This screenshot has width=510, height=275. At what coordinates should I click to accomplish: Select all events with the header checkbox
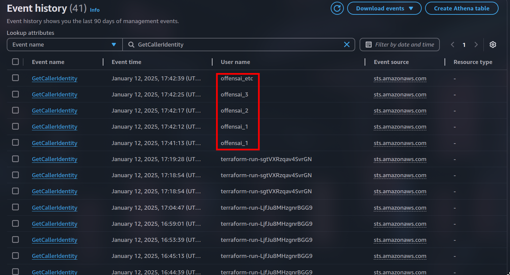pos(15,62)
